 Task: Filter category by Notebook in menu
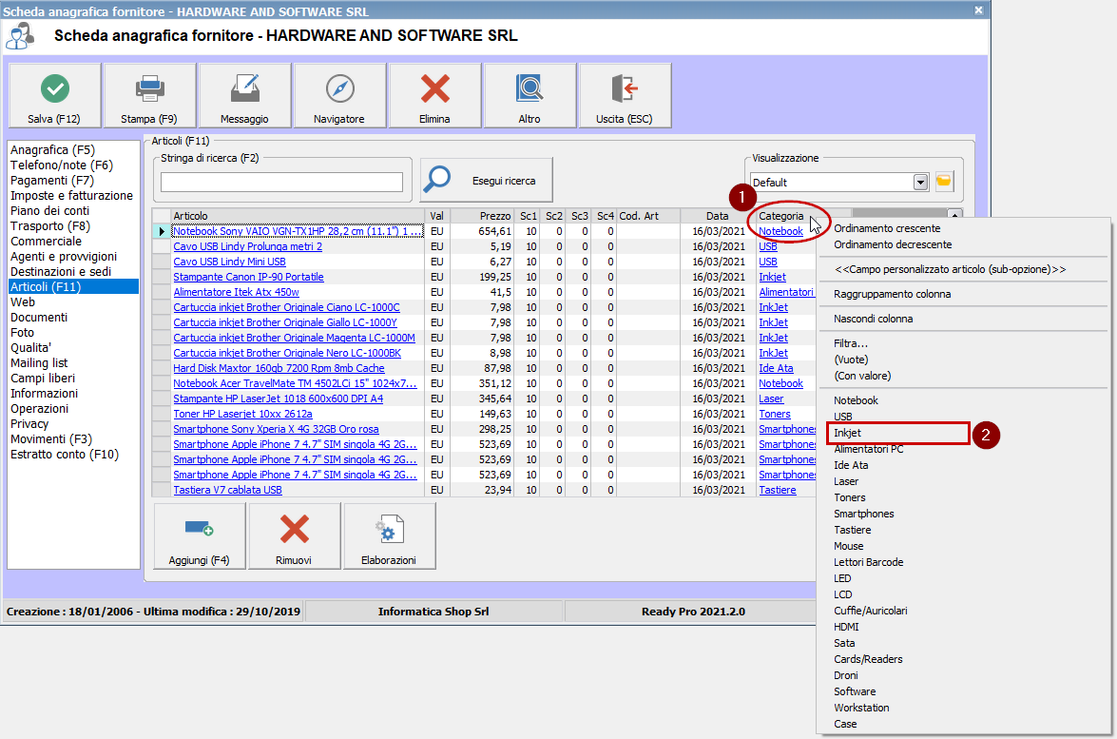point(856,400)
